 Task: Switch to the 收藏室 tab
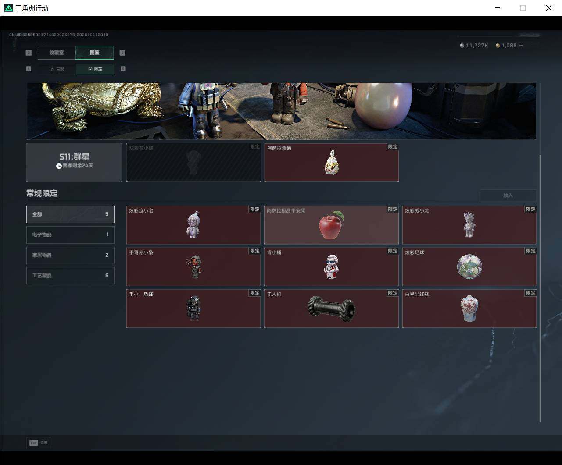[x=57, y=53]
